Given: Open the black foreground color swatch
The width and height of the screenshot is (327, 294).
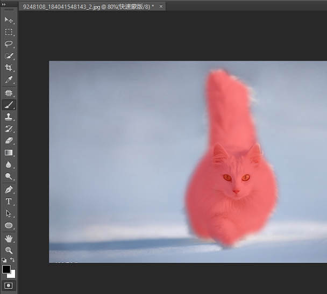Looking at the screenshot, I should 6,269.
